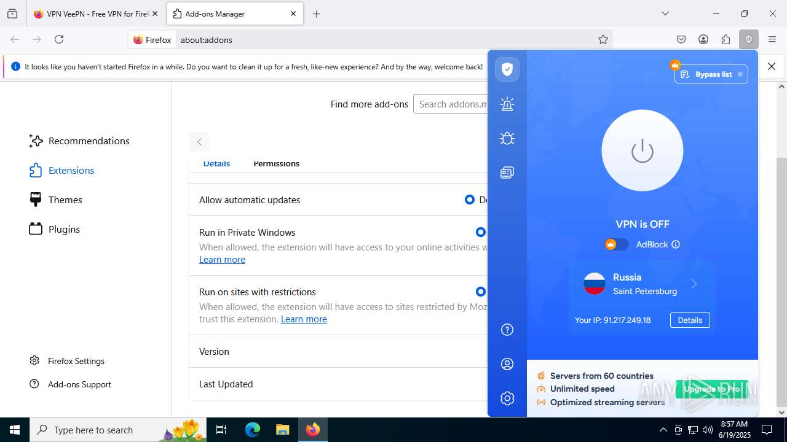Click Learn more under sites with restrictions
This screenshot has width=787, height=442.
[304, 319]
